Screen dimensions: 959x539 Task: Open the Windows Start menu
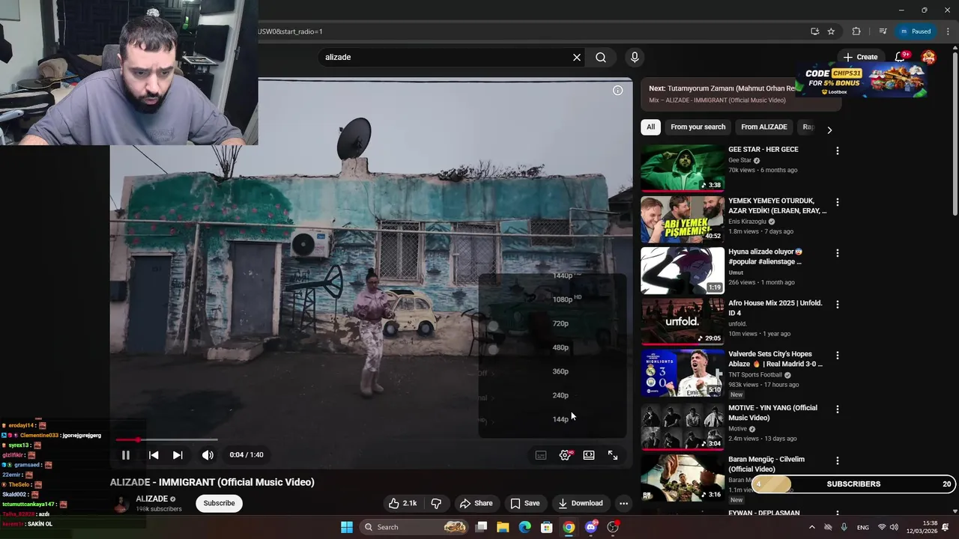[x=346, y=527]
